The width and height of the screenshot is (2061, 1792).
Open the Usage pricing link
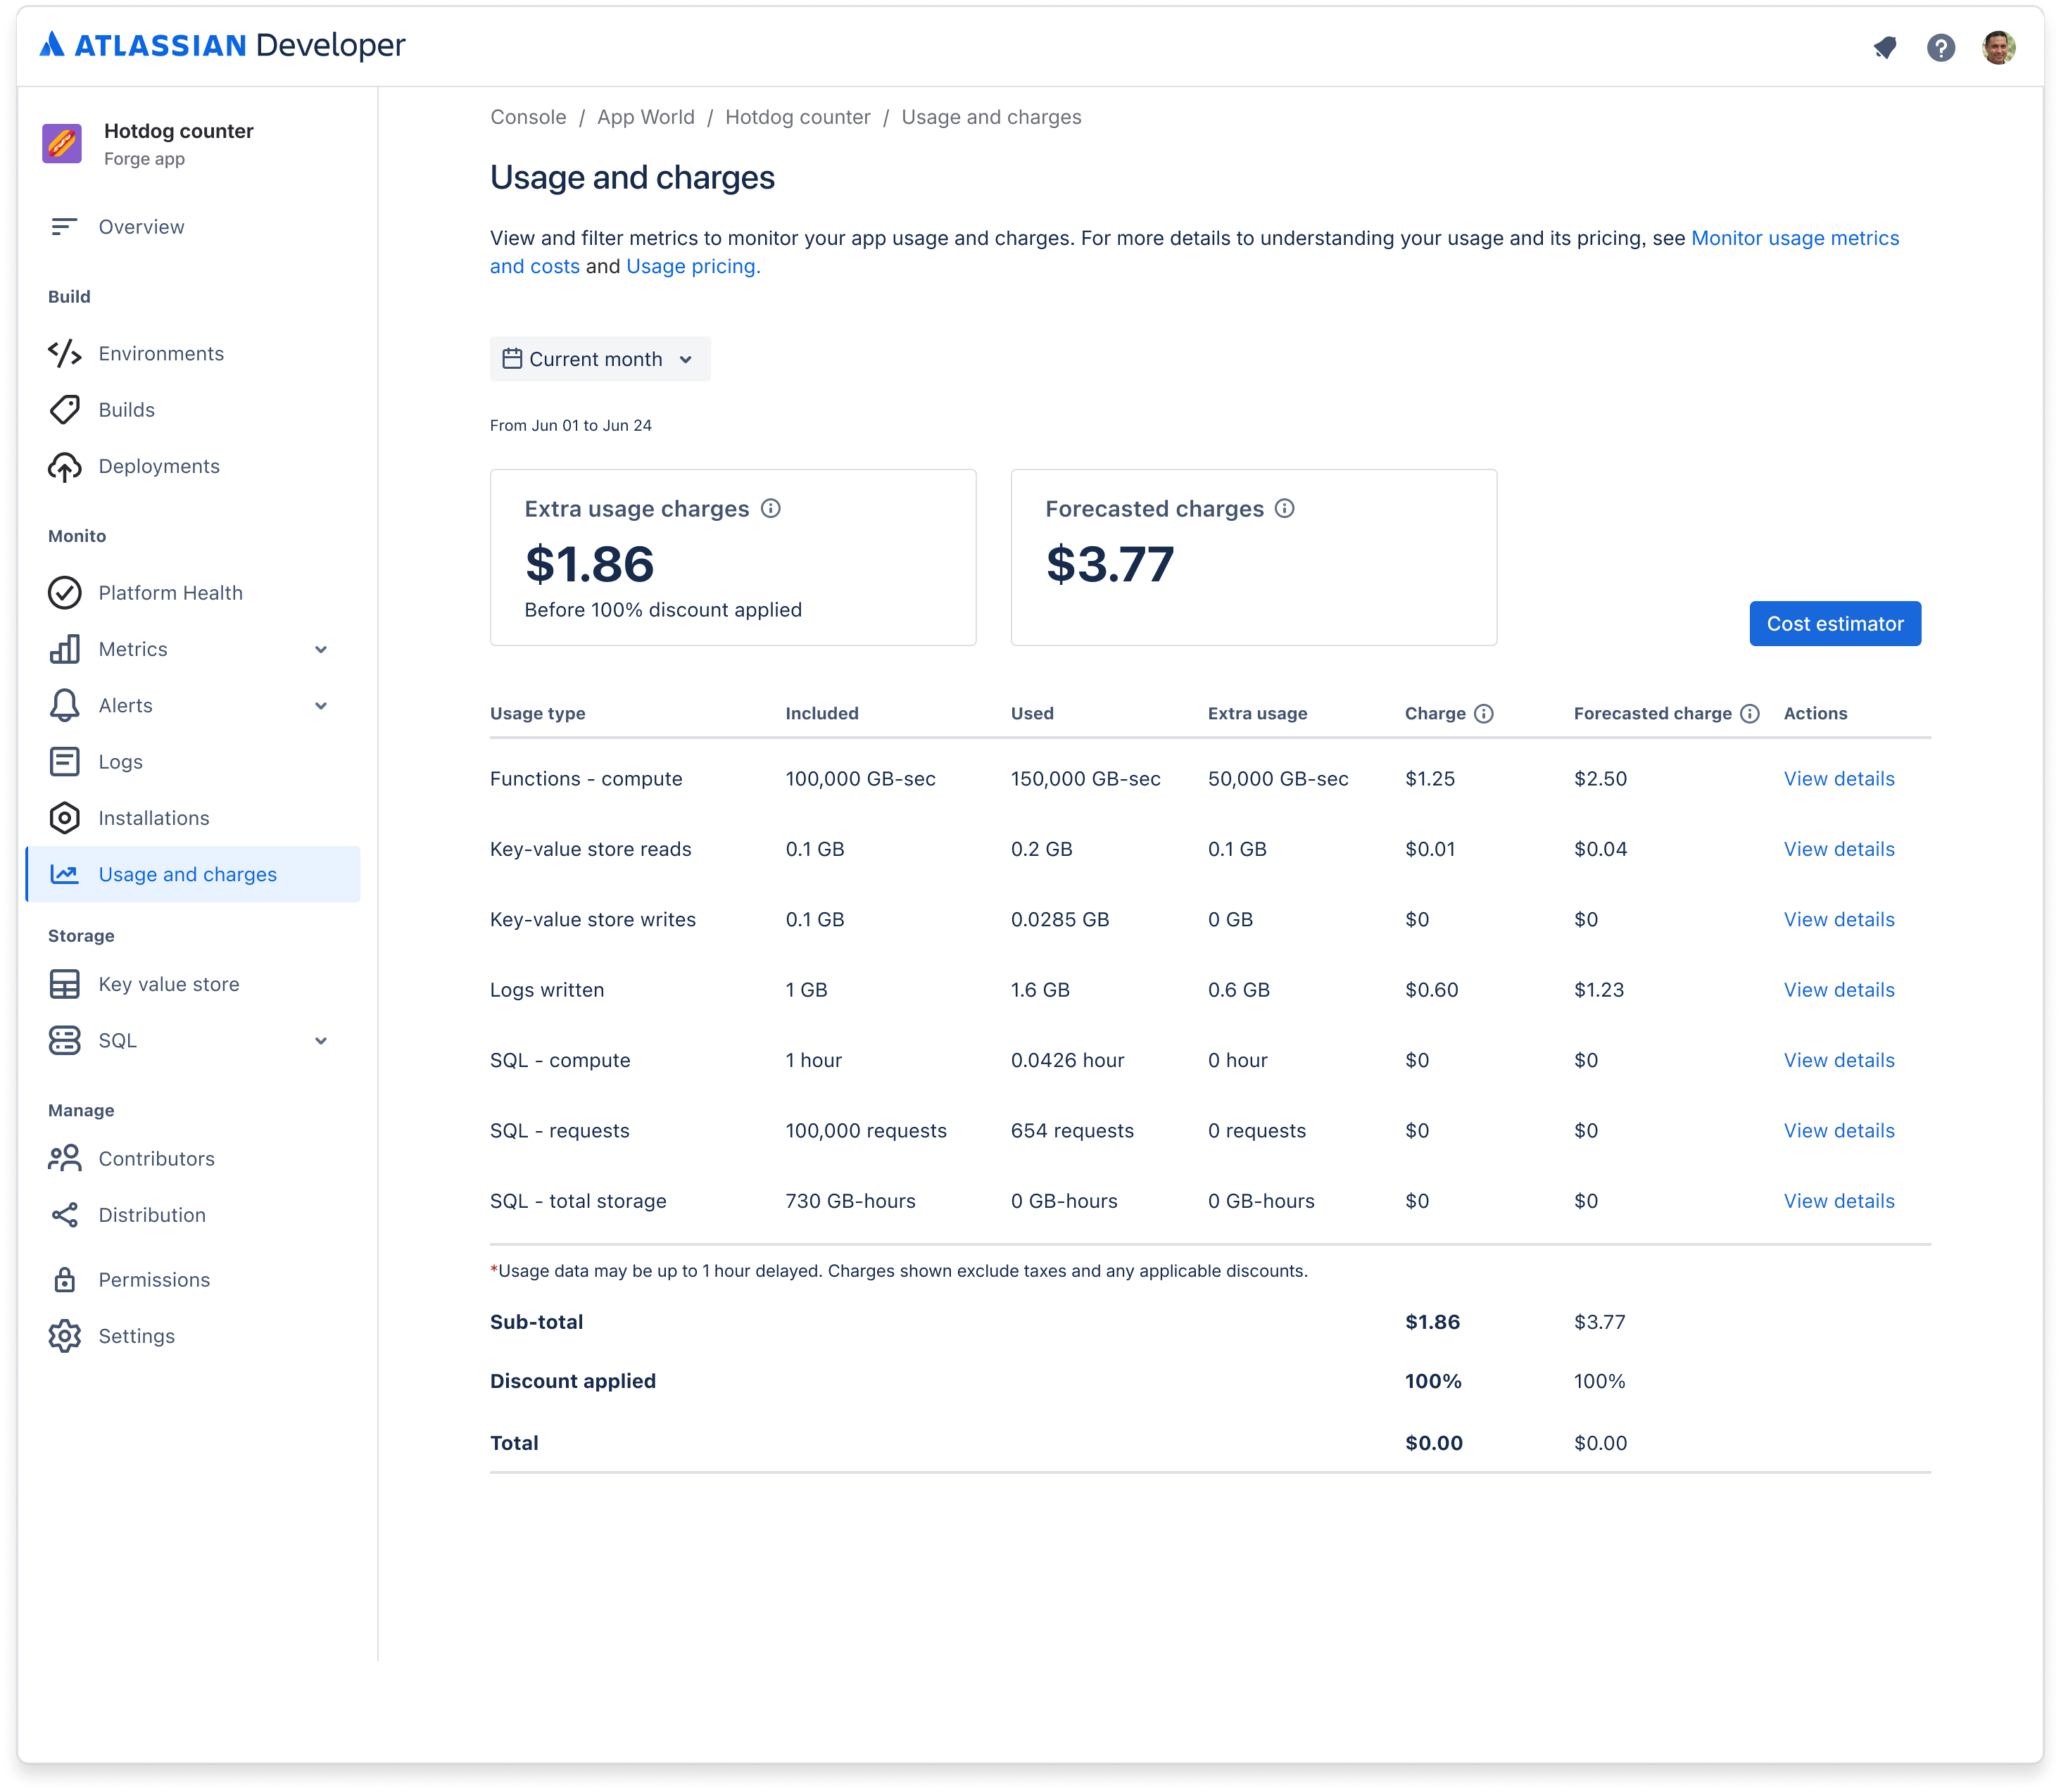click(692, 266)
